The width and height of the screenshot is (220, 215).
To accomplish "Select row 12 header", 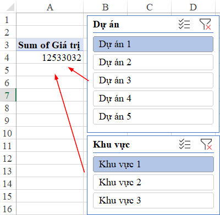I will coord(8,158).
